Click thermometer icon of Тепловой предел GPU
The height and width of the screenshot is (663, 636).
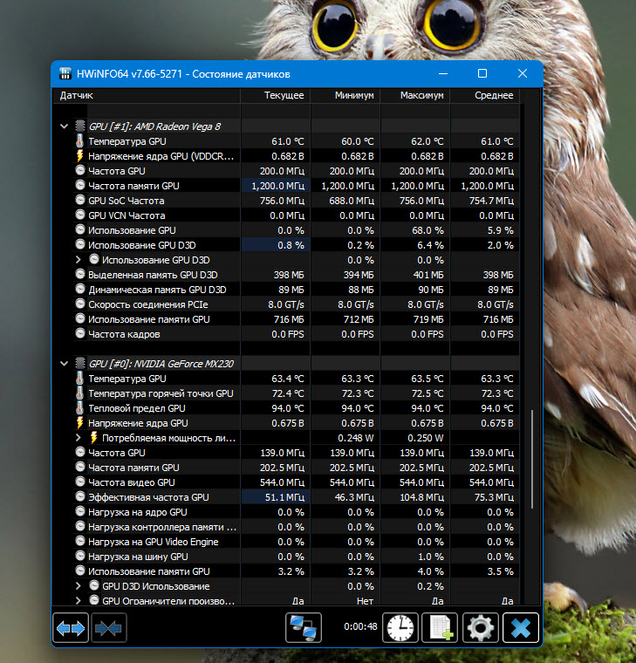[79, 407]
